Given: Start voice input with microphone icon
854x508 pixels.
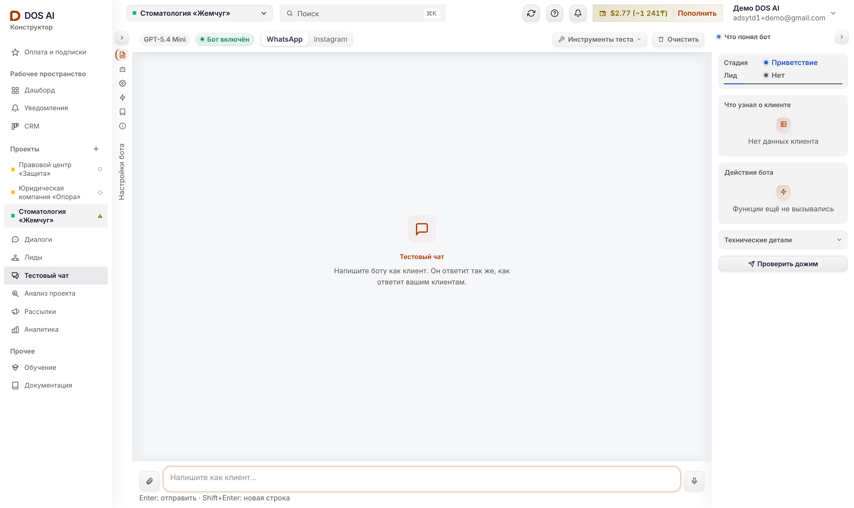Looking at the screenshot, I should 694,481.
